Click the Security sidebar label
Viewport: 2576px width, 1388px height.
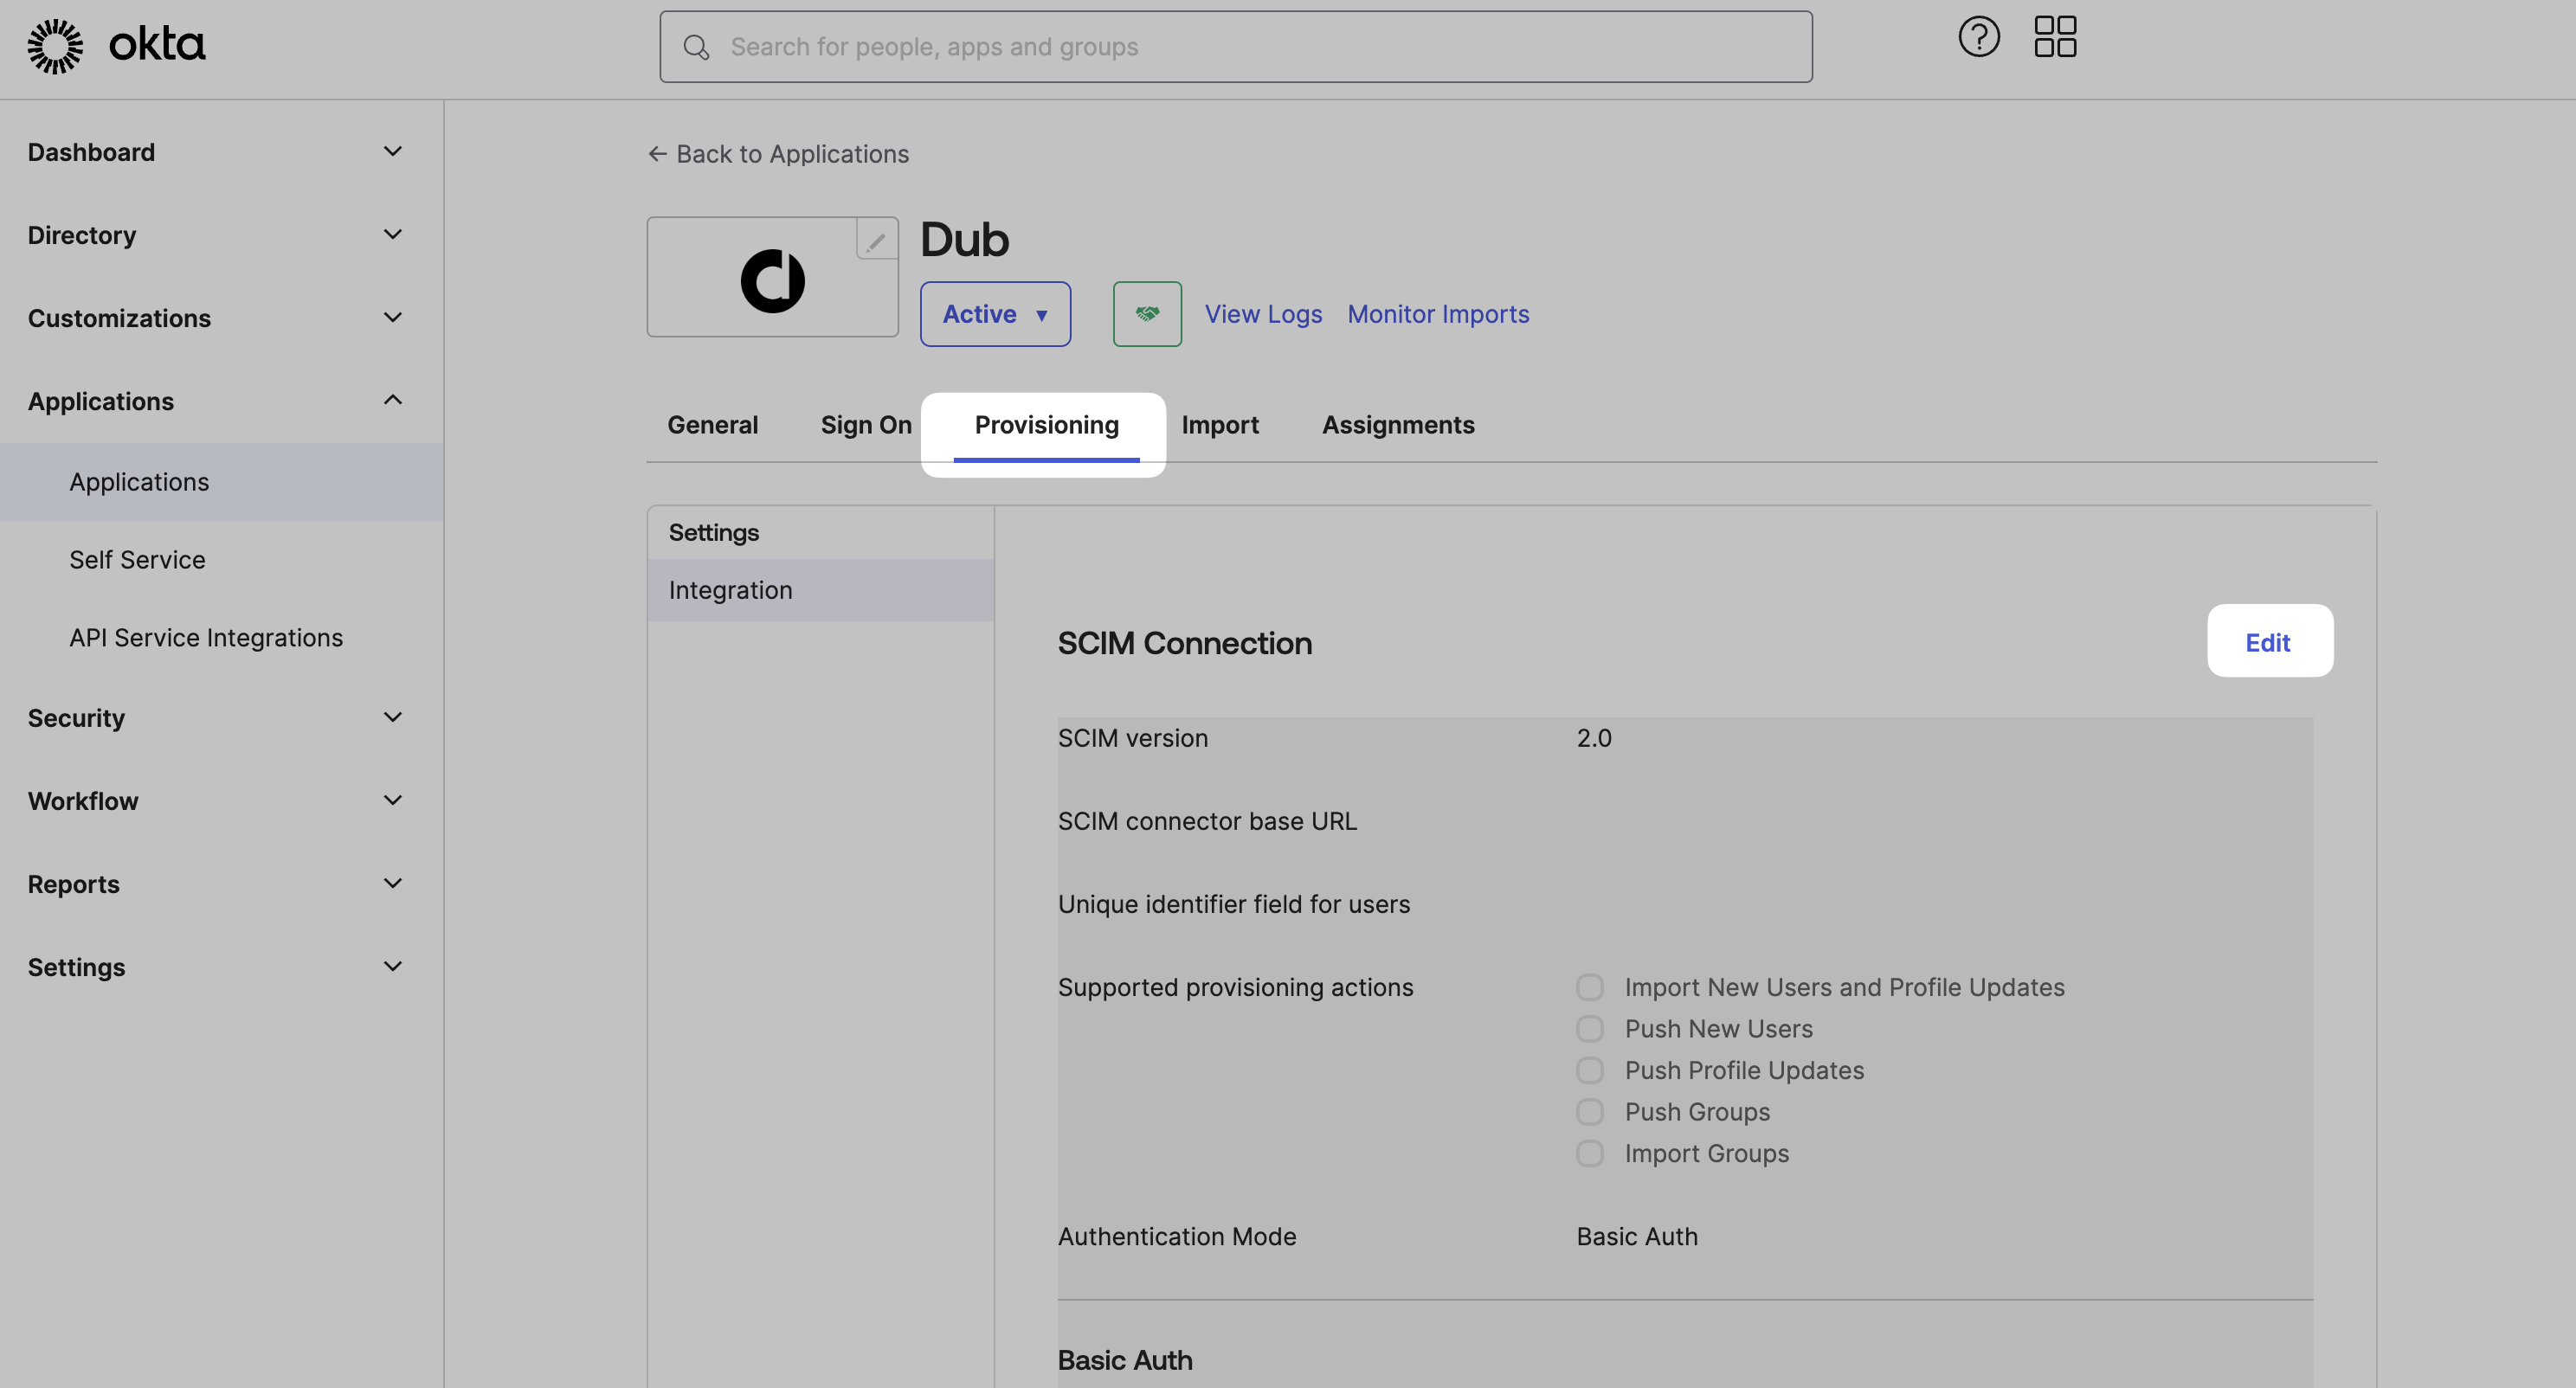pyautogui.click(x=76, y=718)
